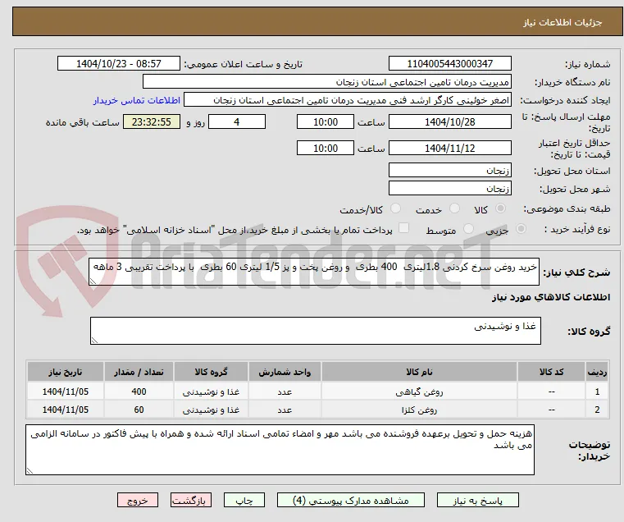Image resolution: width=624 pixels, height=522 pixels.
Task: Click the گروه کالا column header
Action: [x=211, y=372]
